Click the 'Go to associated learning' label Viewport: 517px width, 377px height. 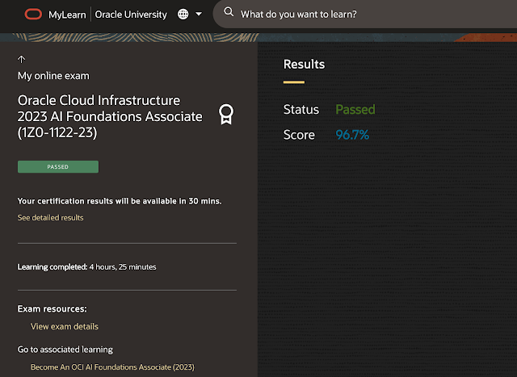65,350
